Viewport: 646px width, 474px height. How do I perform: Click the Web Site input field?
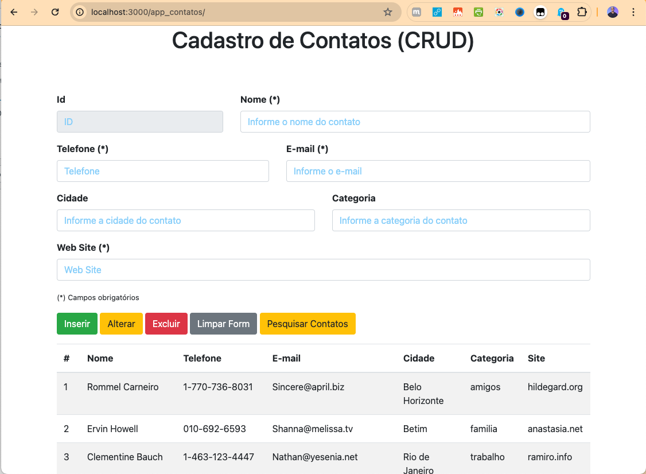point(323,270)
